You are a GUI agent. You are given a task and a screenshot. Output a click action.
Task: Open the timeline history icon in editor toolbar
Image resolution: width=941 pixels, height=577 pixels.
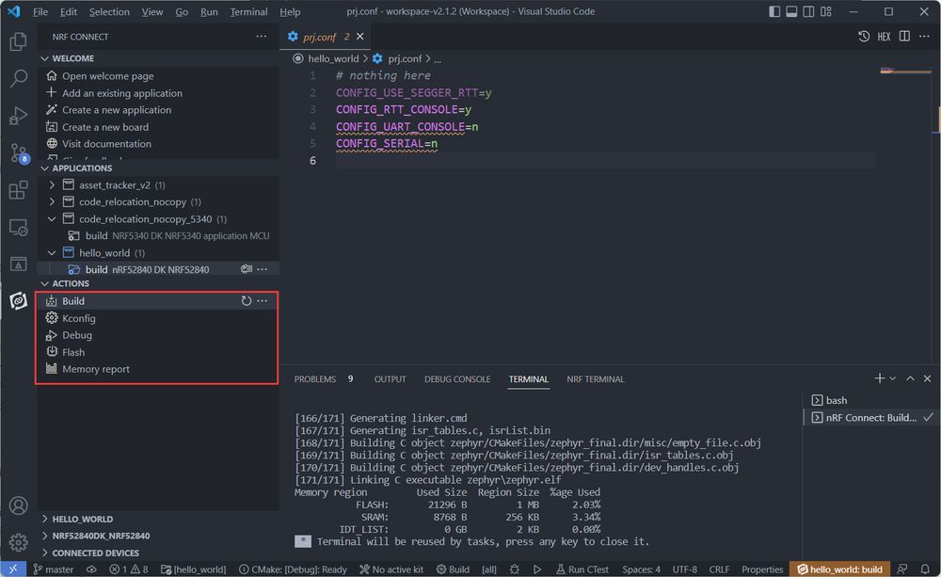tap(864, 37)
